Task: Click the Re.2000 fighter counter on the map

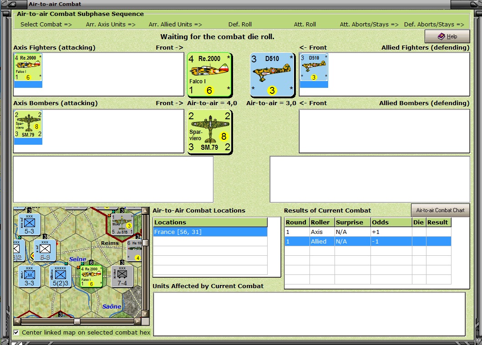Action: click(91, 276)
